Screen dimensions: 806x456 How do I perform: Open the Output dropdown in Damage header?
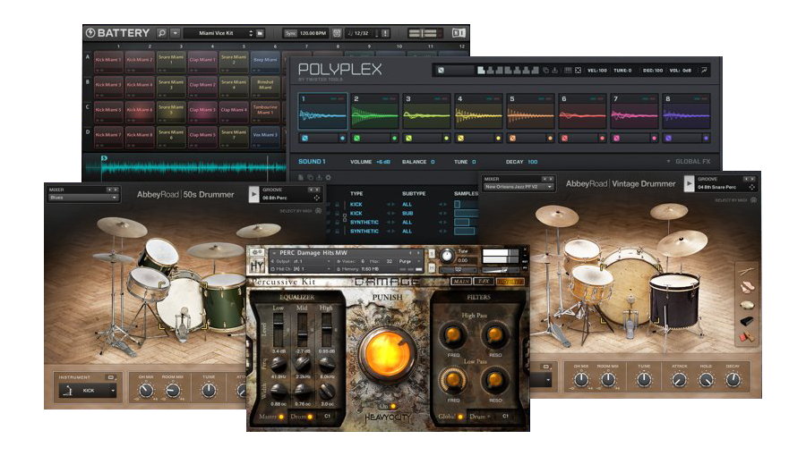tap(301, 261)
